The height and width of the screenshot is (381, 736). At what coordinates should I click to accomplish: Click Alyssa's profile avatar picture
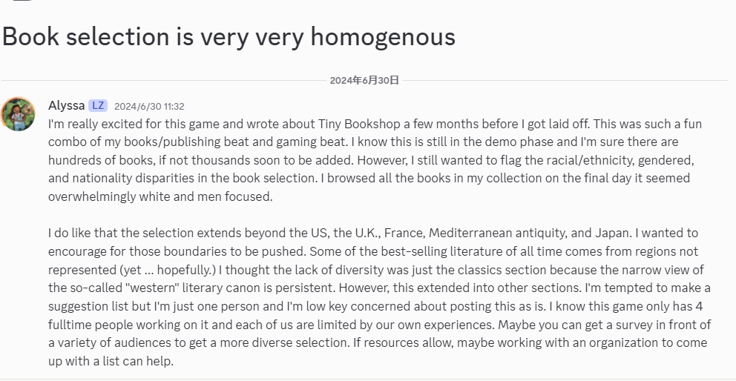18,113
